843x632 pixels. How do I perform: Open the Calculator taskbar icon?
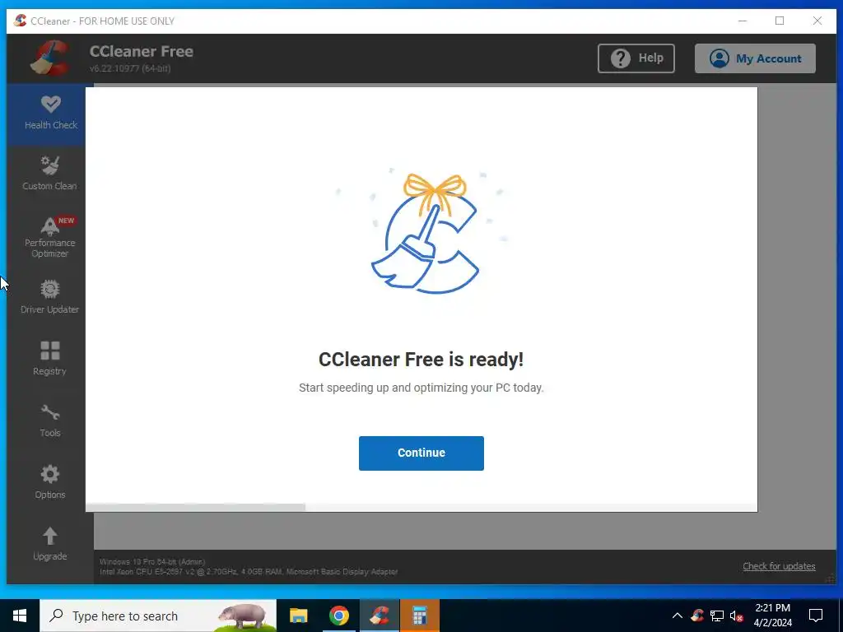click(x=419, y=616)
